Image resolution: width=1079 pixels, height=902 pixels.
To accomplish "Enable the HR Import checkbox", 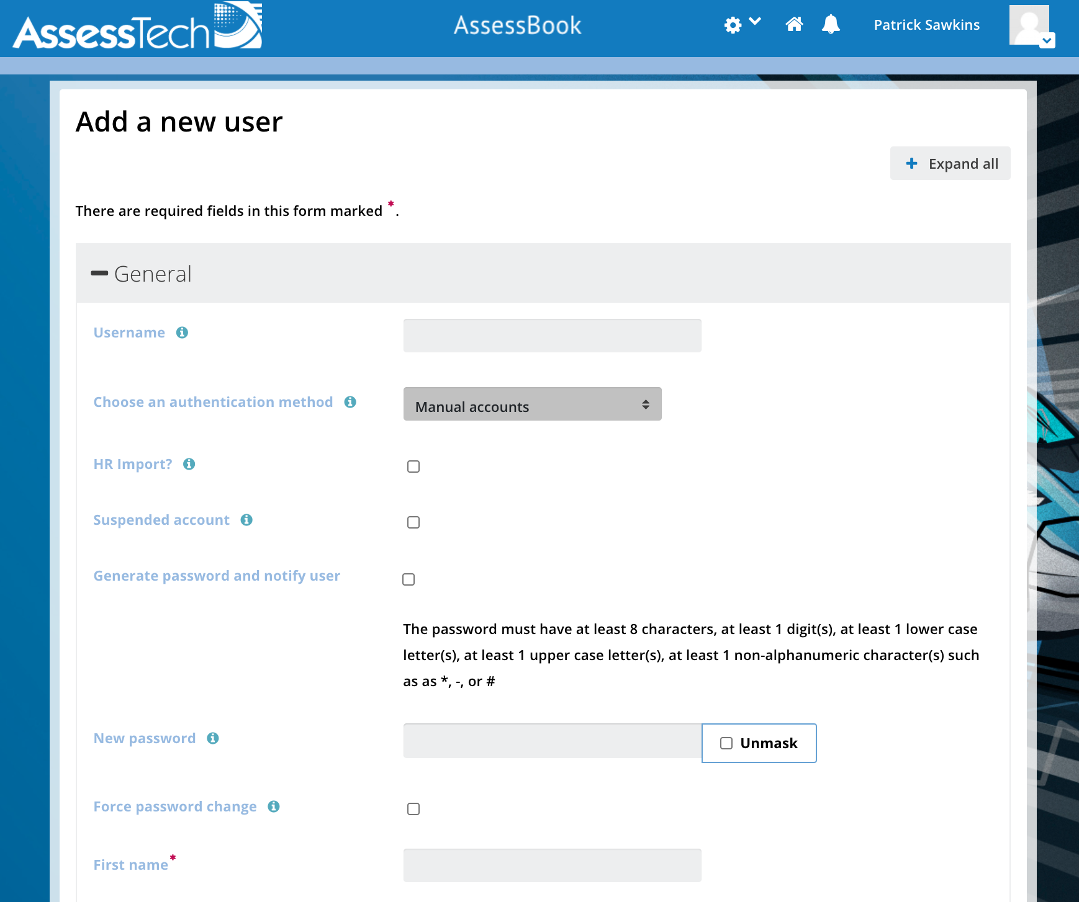I will (x=413, y=467).
